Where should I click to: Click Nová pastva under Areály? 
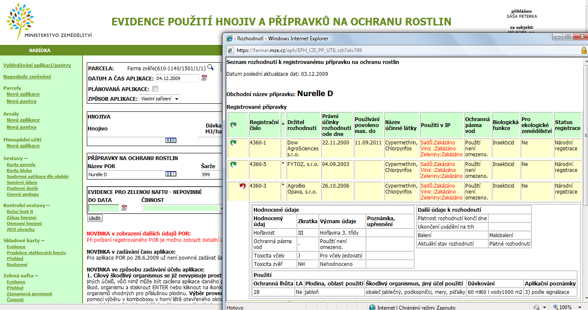pos(22,127)
